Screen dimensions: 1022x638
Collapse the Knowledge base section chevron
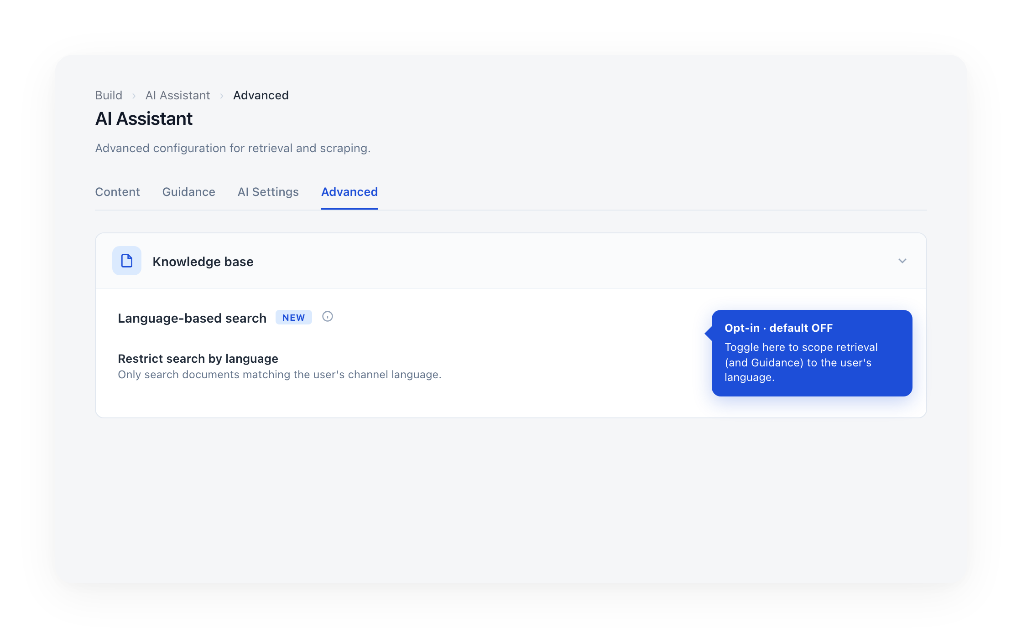coord(902,261)
